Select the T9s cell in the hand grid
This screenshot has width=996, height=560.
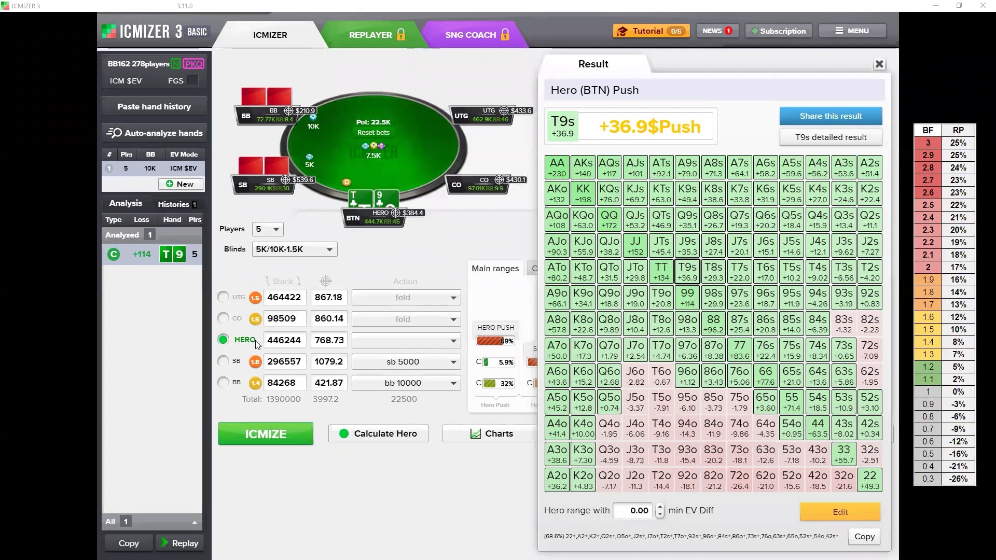click(x=687, y=270)
